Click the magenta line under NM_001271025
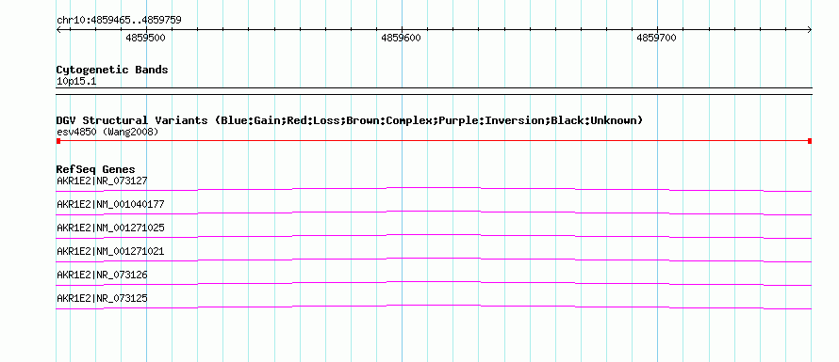This screenshot has height=362, width=839. pos(434,236)
